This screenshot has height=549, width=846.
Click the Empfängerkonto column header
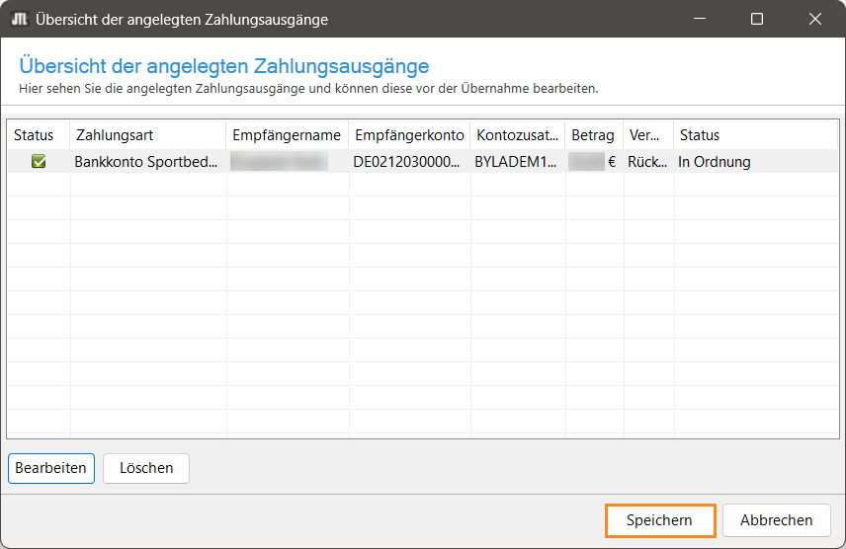(x=409, y=135)
